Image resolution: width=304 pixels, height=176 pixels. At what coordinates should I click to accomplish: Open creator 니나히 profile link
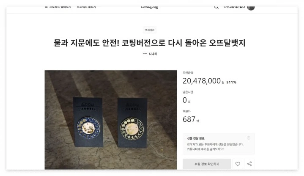[x=153, y=54]
